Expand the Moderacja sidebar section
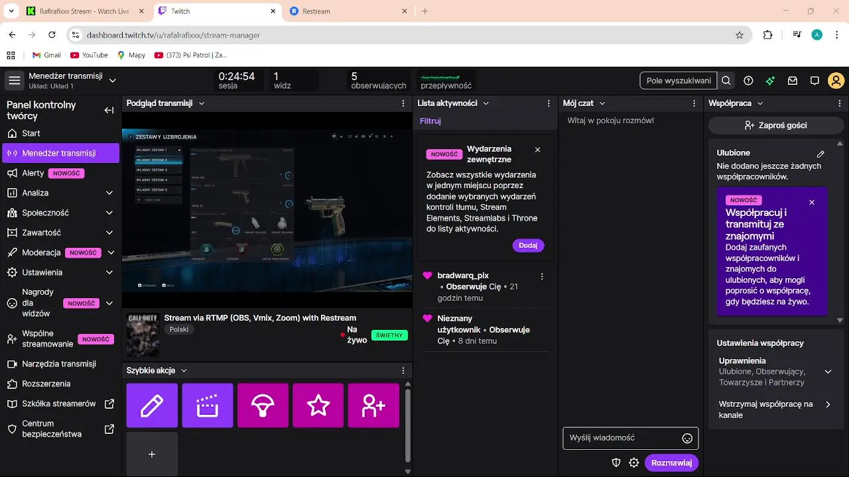The height and width of the screenshot is (477, 849). click(x=111, y=252)
